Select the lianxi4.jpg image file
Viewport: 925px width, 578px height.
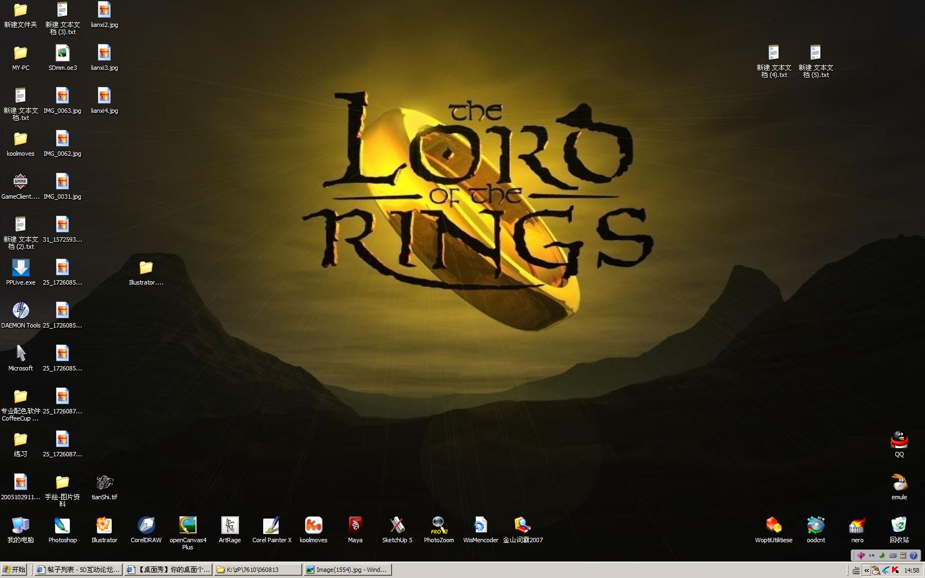[x=104, y=100]
